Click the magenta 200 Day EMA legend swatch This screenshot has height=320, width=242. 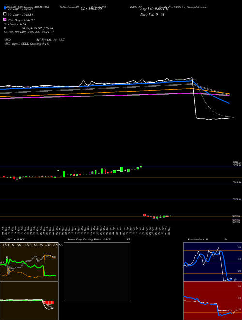click(x=5, y=19)
